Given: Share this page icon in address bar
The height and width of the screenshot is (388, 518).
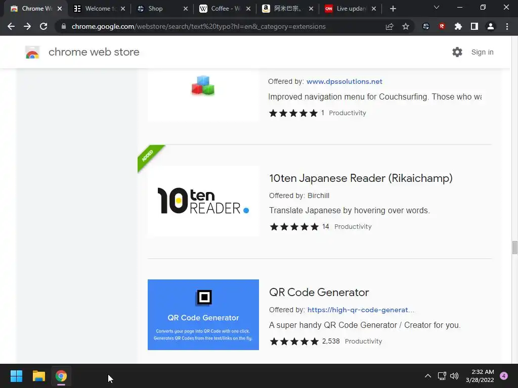Looking at the screenshot, I should point(390,26).
